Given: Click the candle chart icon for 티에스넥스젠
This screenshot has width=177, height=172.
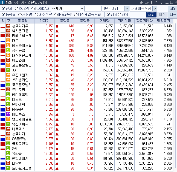Looking at the screenshot, I should click(3, 36).
